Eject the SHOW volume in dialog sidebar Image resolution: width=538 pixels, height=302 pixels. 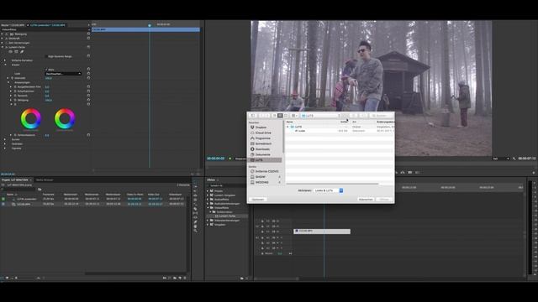[x=279, y=177]
